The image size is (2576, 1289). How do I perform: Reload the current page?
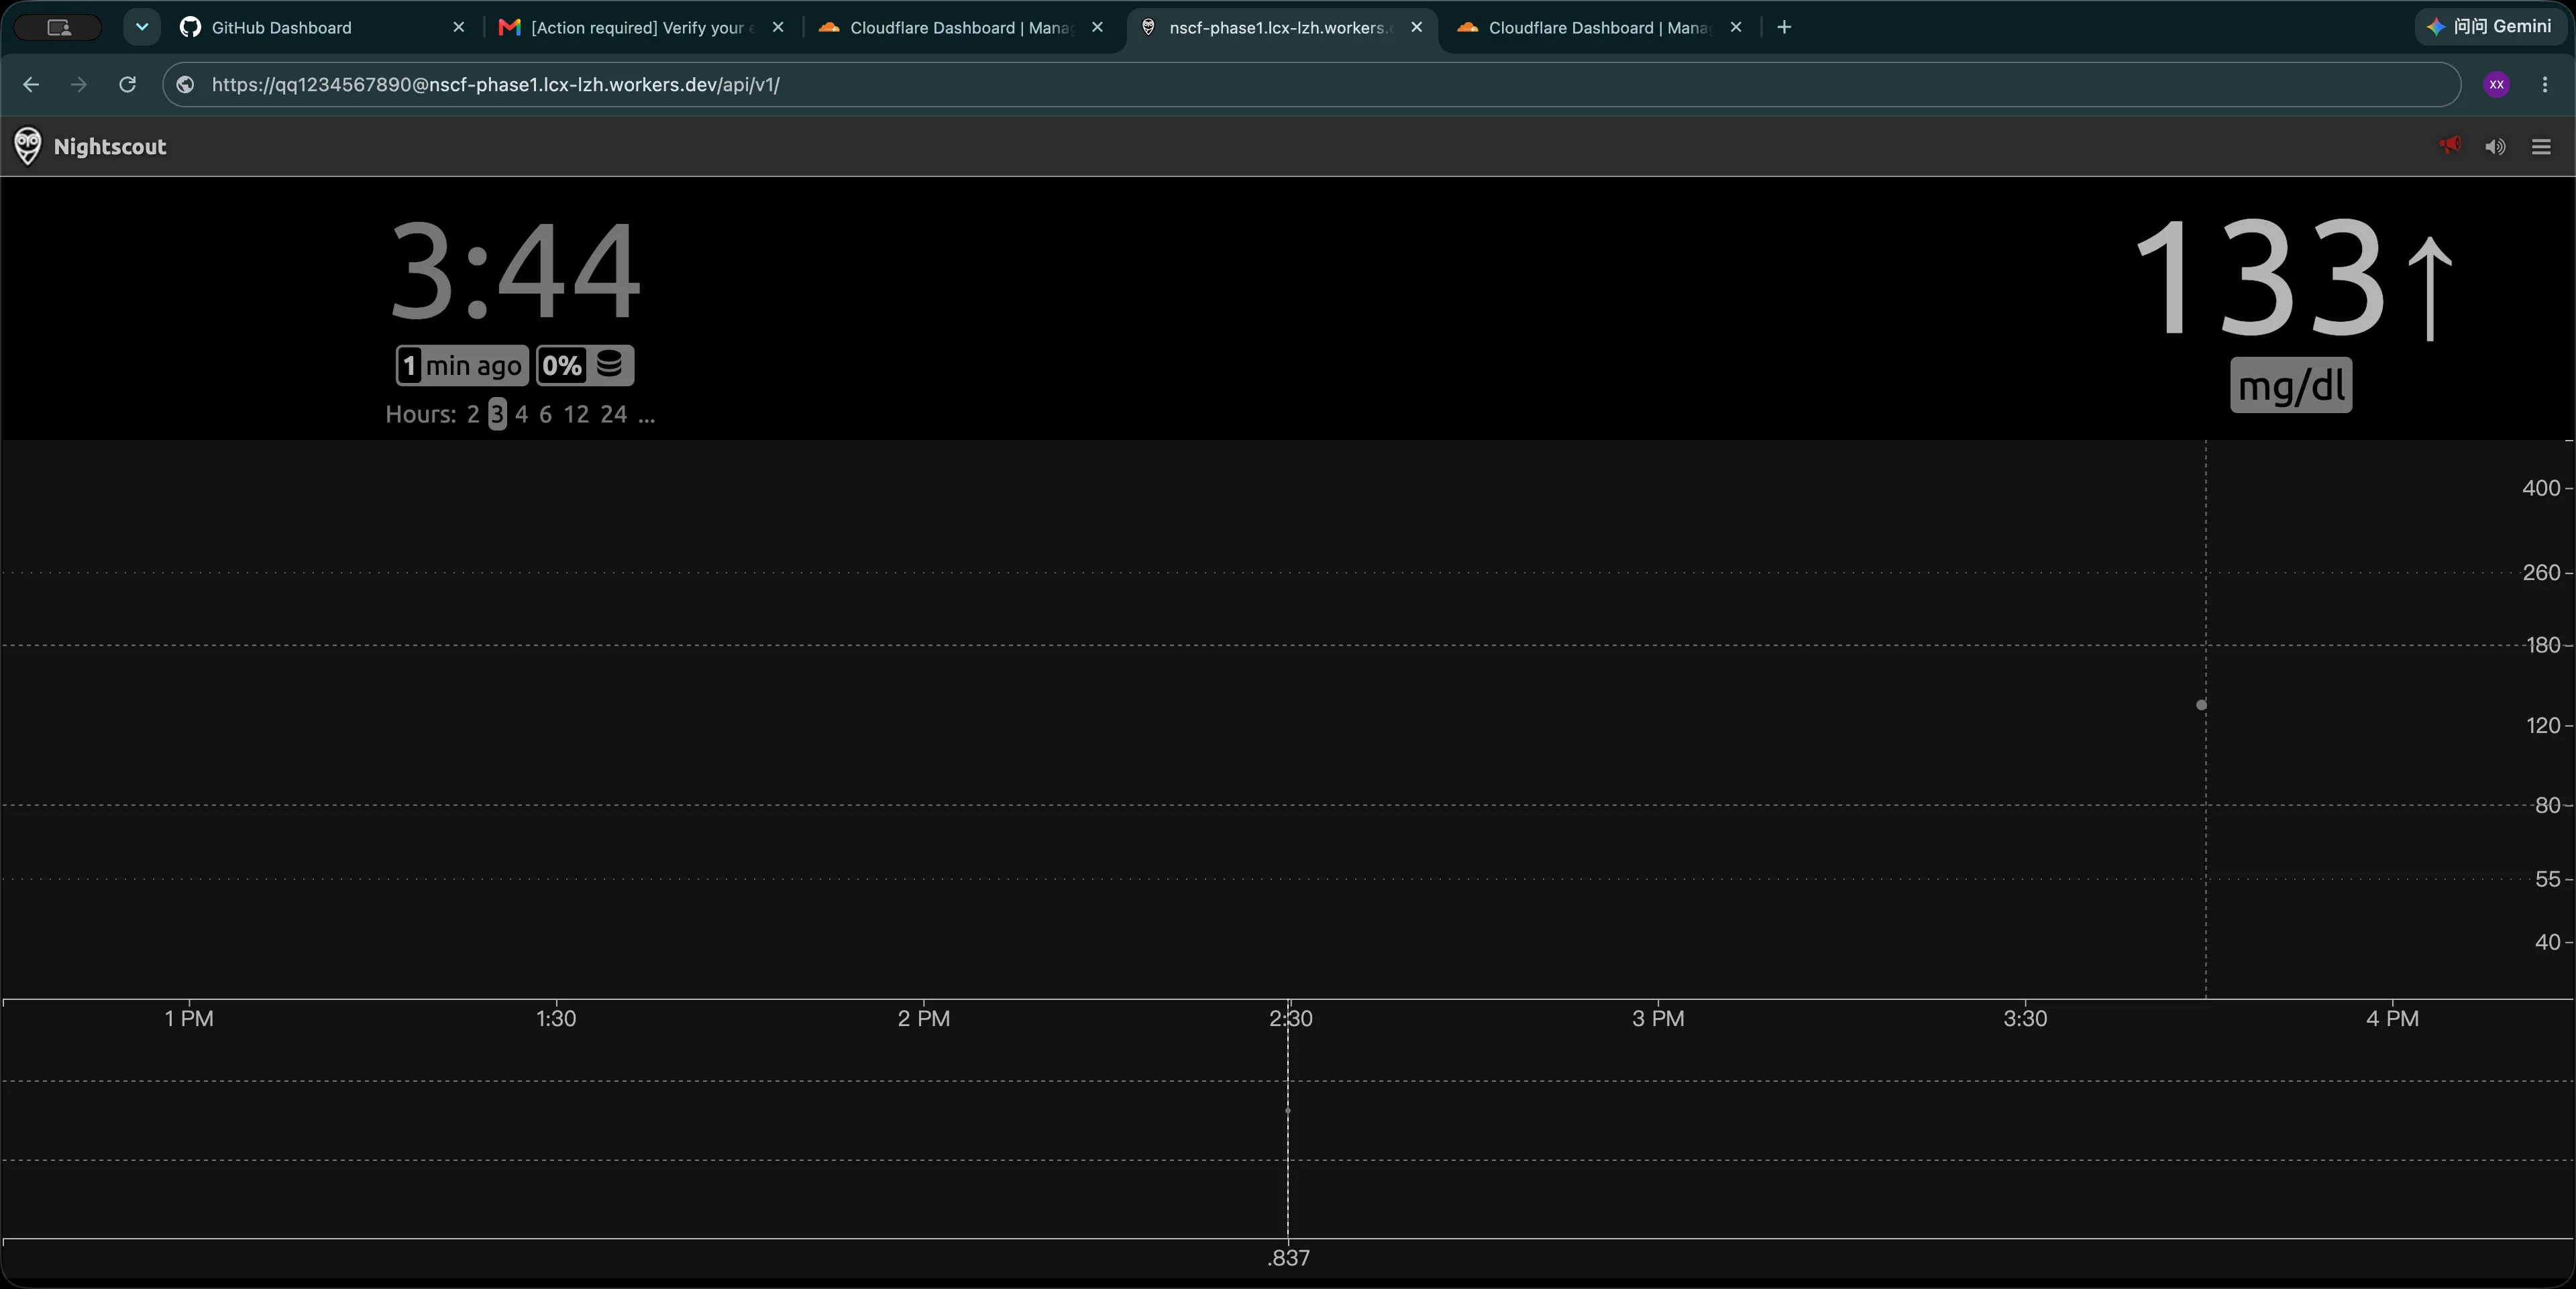point(127,85)
